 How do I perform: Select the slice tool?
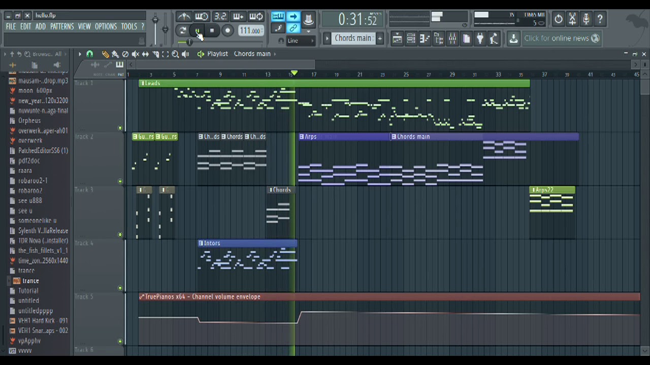[x=155, y=54]
